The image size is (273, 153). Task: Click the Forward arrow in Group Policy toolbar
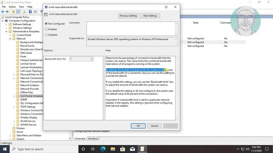[x=7, y=11]
